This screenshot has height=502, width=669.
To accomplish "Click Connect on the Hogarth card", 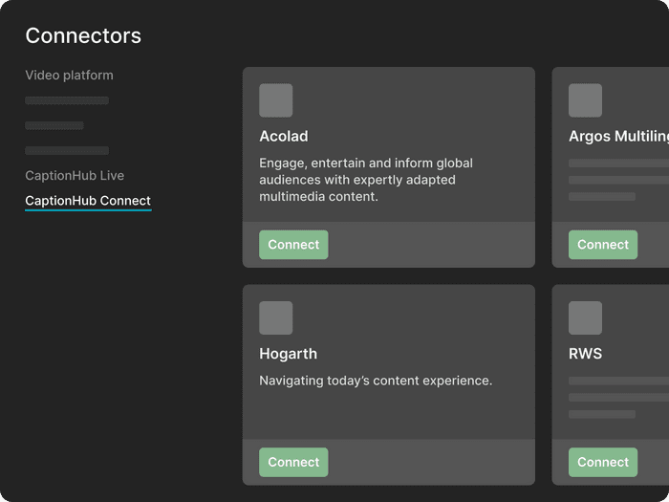I will pos(293,462).
